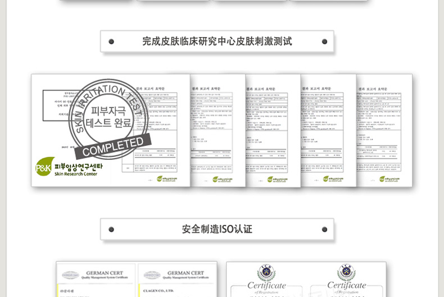Viewport: 444px width, 297px height.
Task: Open the third skin test report page
Action: pyautogui.click(x=273, y=129)
